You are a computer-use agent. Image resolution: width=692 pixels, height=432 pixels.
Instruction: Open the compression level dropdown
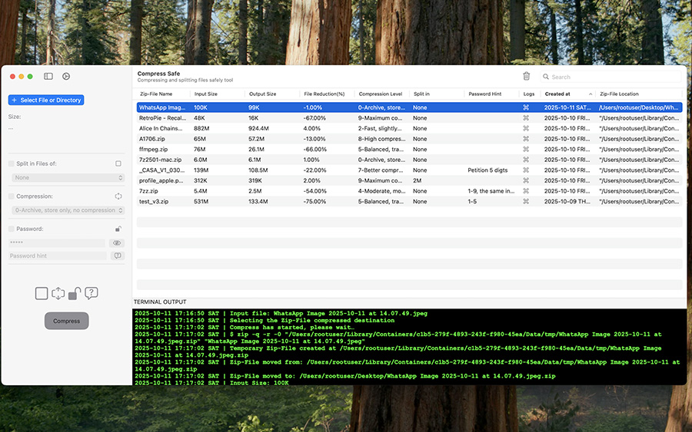point(66,210)
